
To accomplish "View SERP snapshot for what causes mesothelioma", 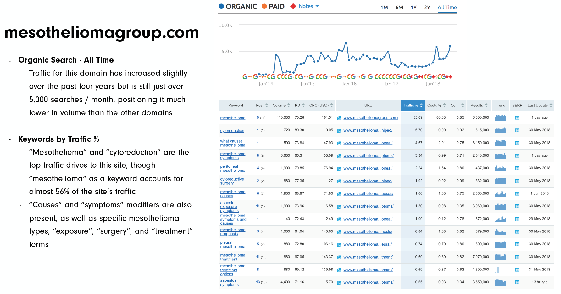I will (517, 143).
